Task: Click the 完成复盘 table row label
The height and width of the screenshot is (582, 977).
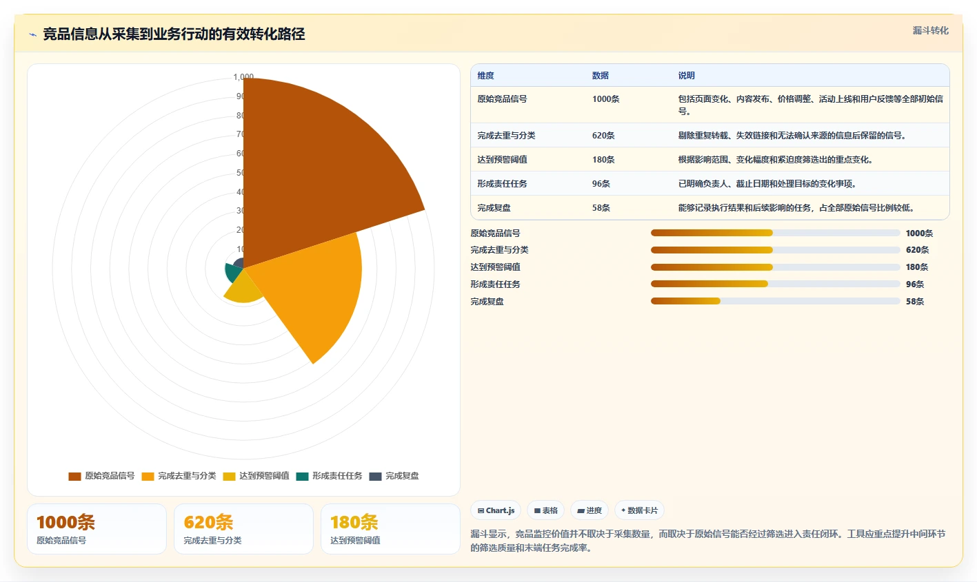Action: coord(494,208)
